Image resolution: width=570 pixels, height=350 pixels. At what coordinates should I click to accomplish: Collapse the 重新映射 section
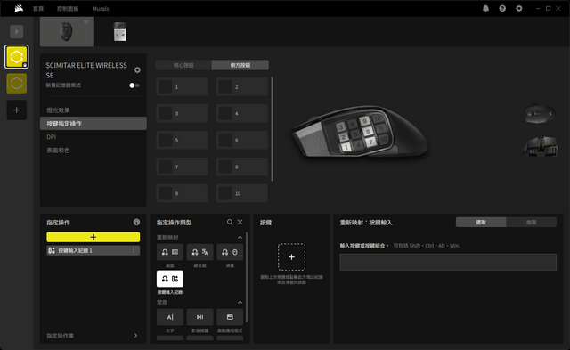(x=240, y=237)
